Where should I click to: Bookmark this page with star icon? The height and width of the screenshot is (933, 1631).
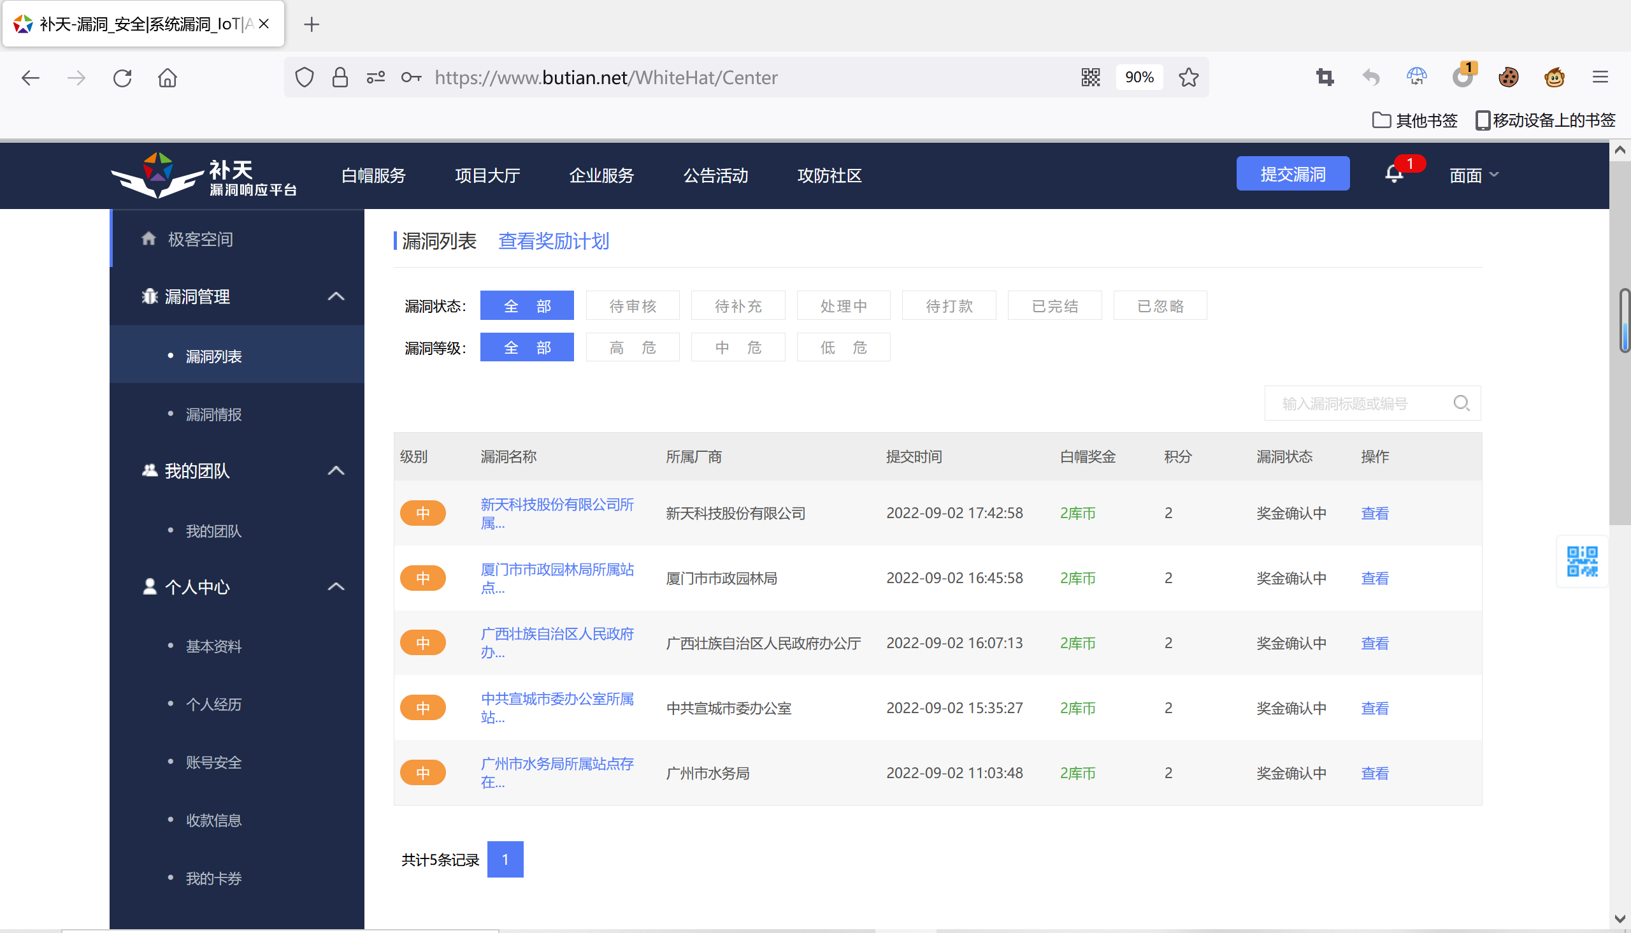1188,78
